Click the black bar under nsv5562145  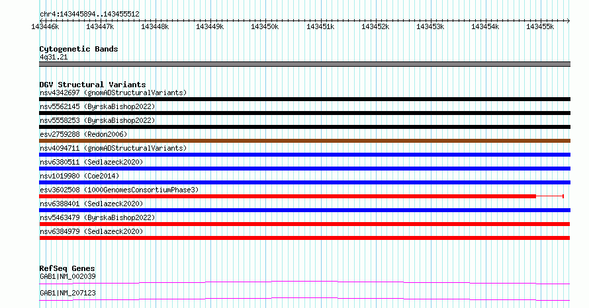(x=304, y=113)
